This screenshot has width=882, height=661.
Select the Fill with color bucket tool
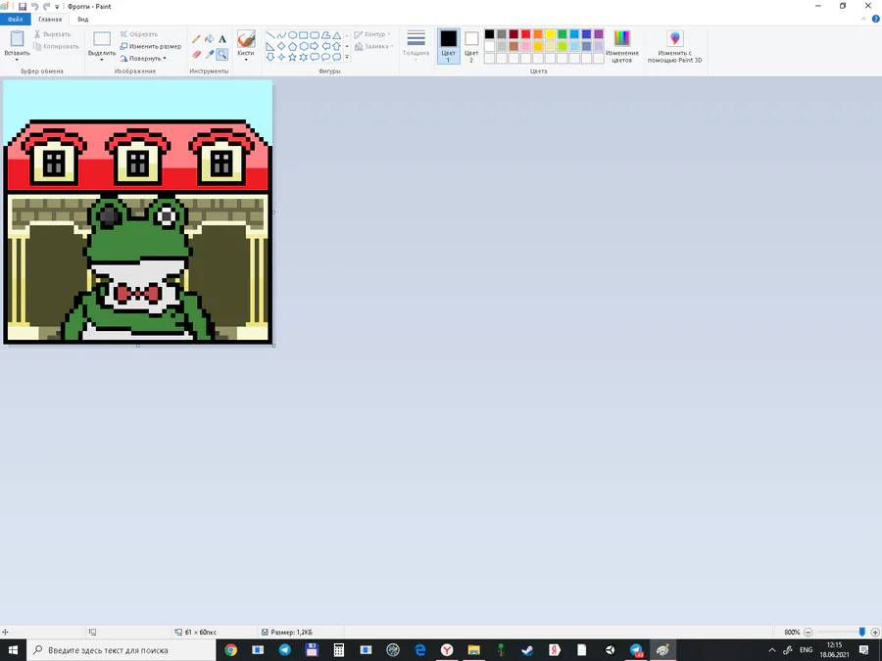coord(210,39)
